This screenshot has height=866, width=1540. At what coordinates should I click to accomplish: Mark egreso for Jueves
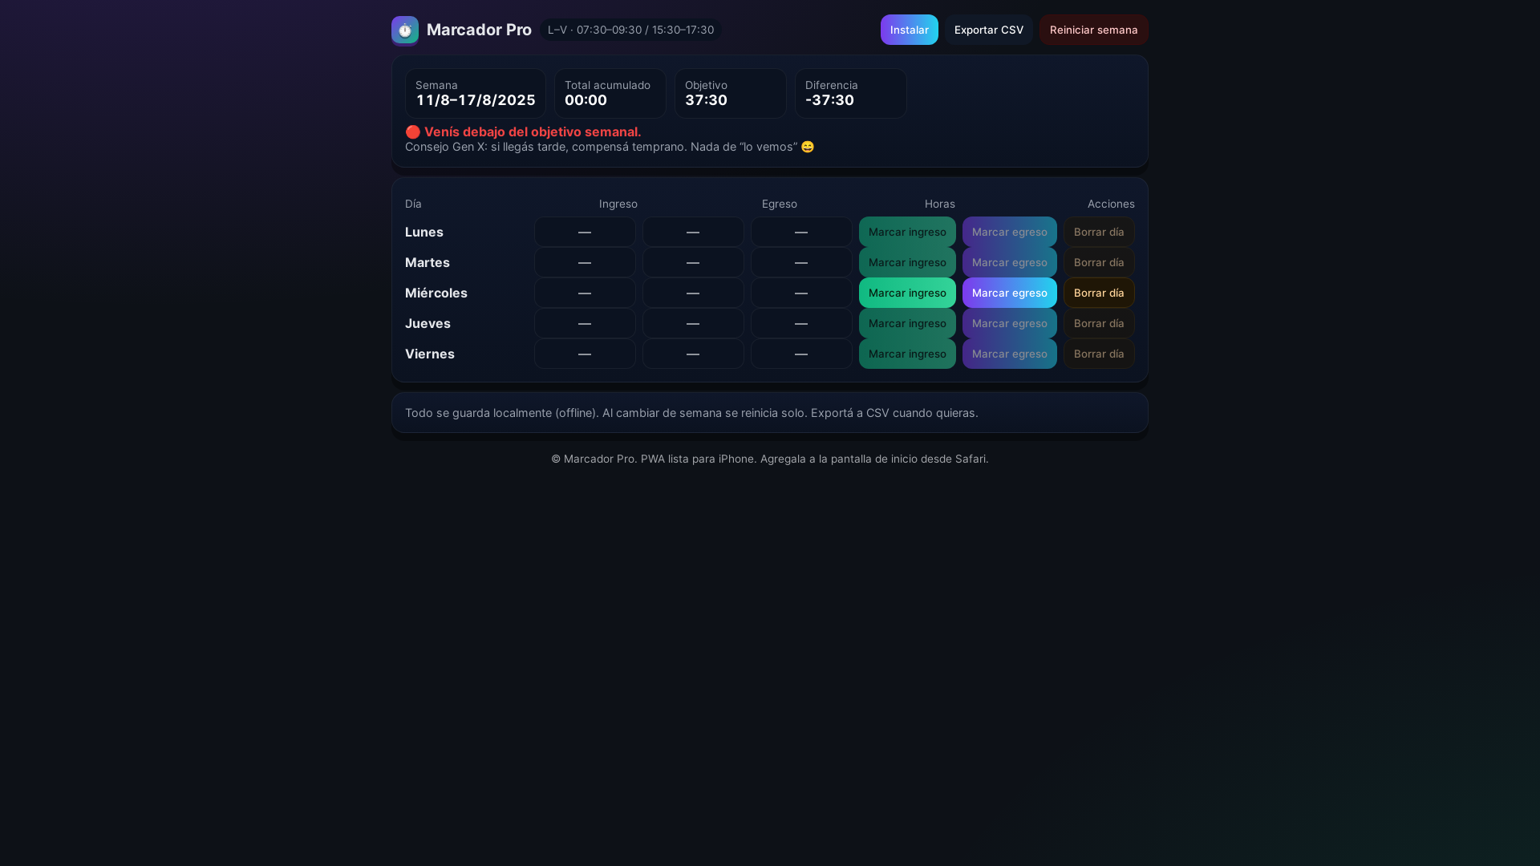tap(1009, 323)
